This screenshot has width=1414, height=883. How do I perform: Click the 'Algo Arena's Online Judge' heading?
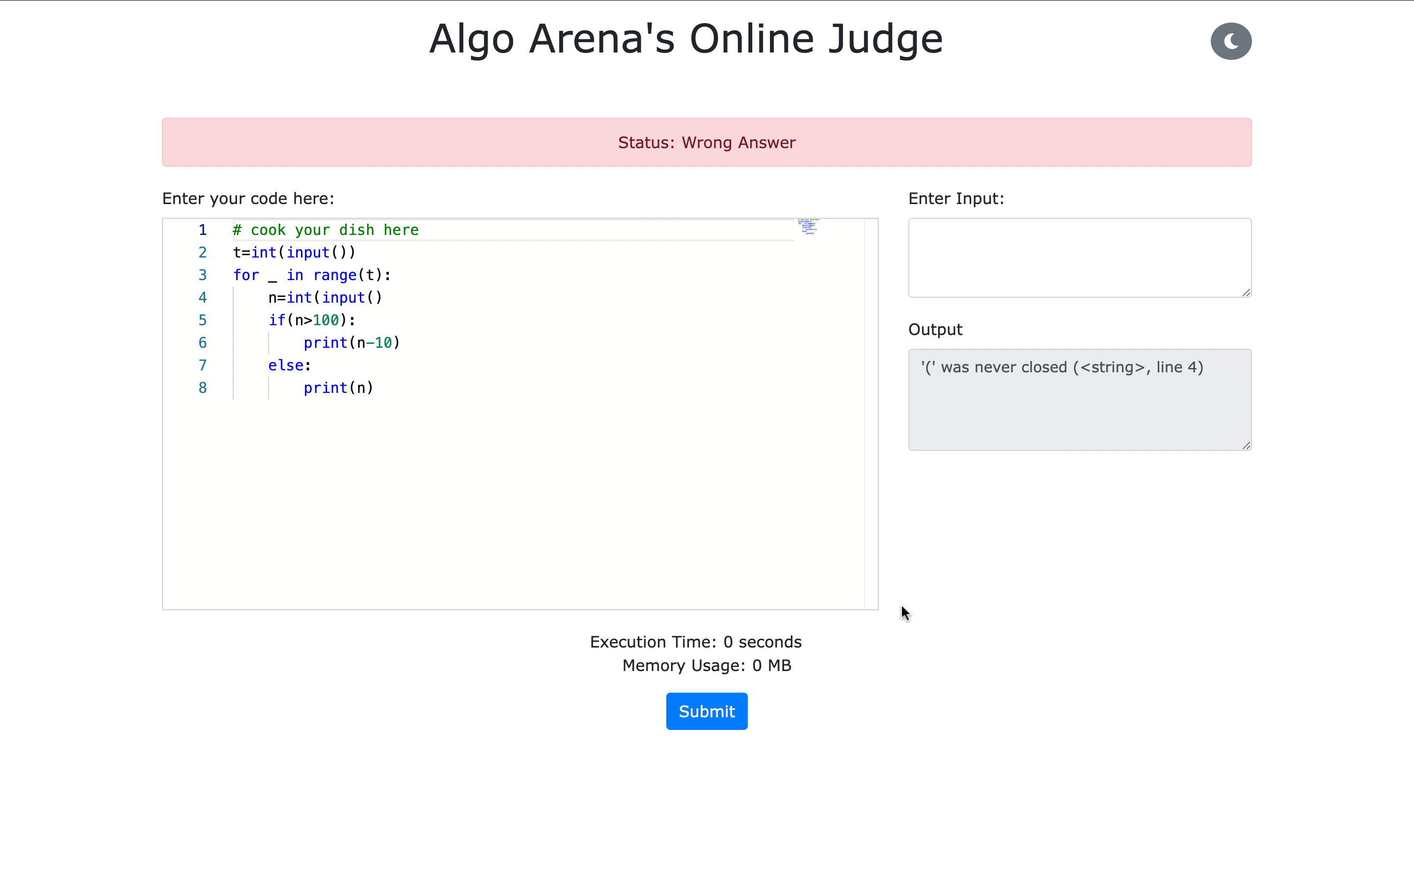[686, 39]
